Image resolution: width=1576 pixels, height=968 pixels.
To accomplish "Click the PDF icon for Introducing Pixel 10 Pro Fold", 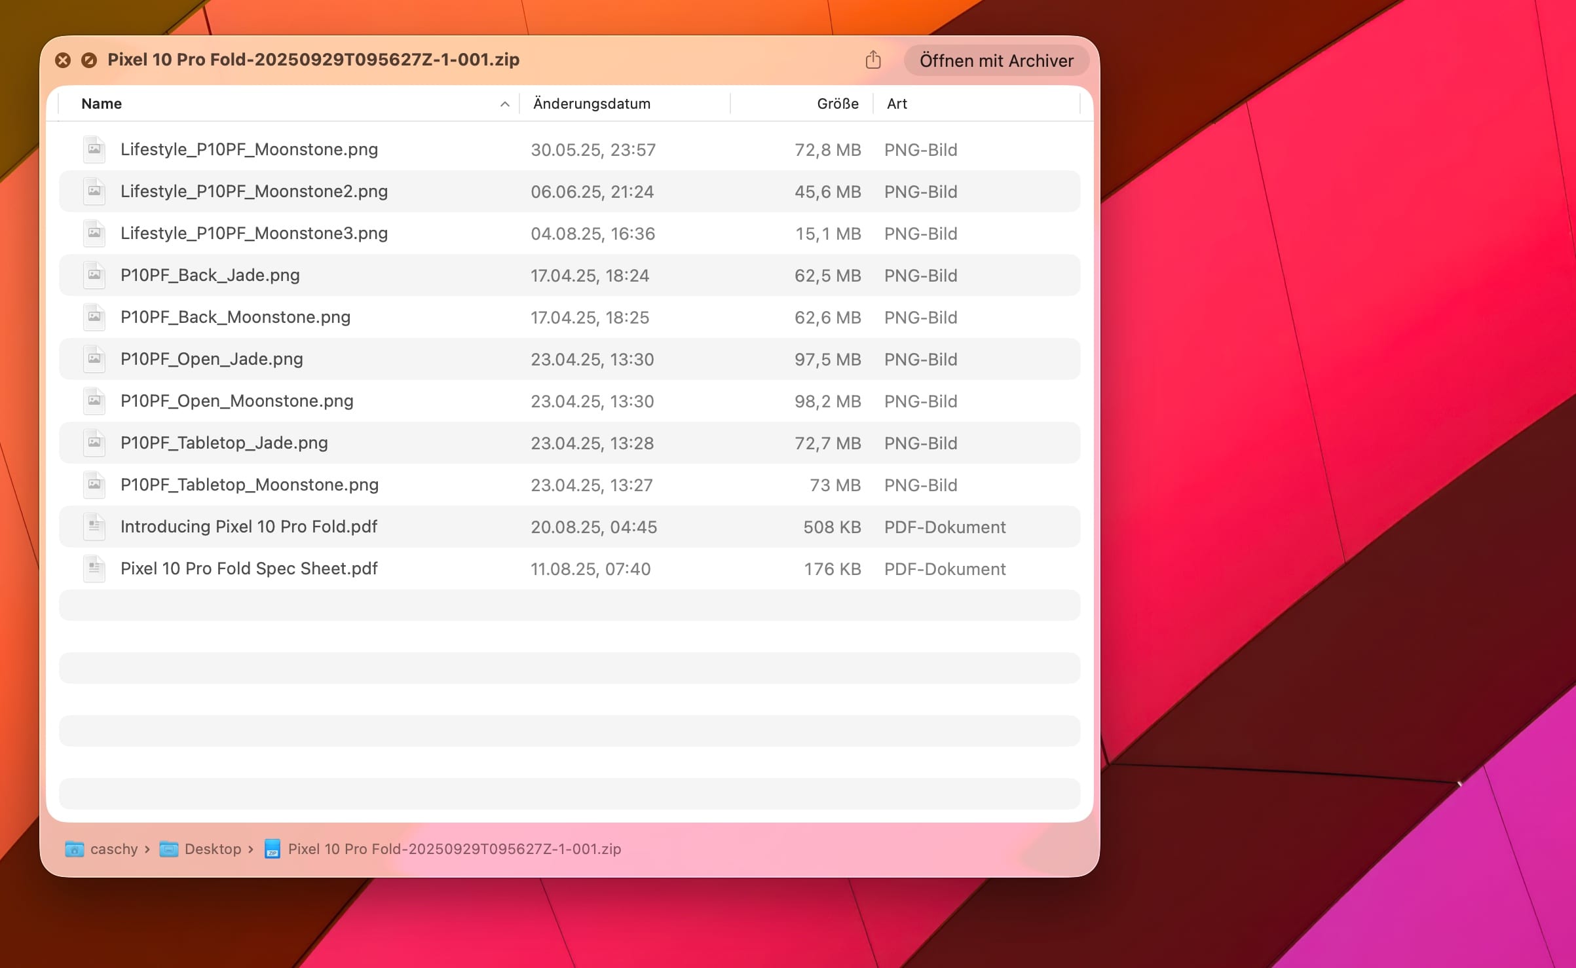I will click(94, 527).
